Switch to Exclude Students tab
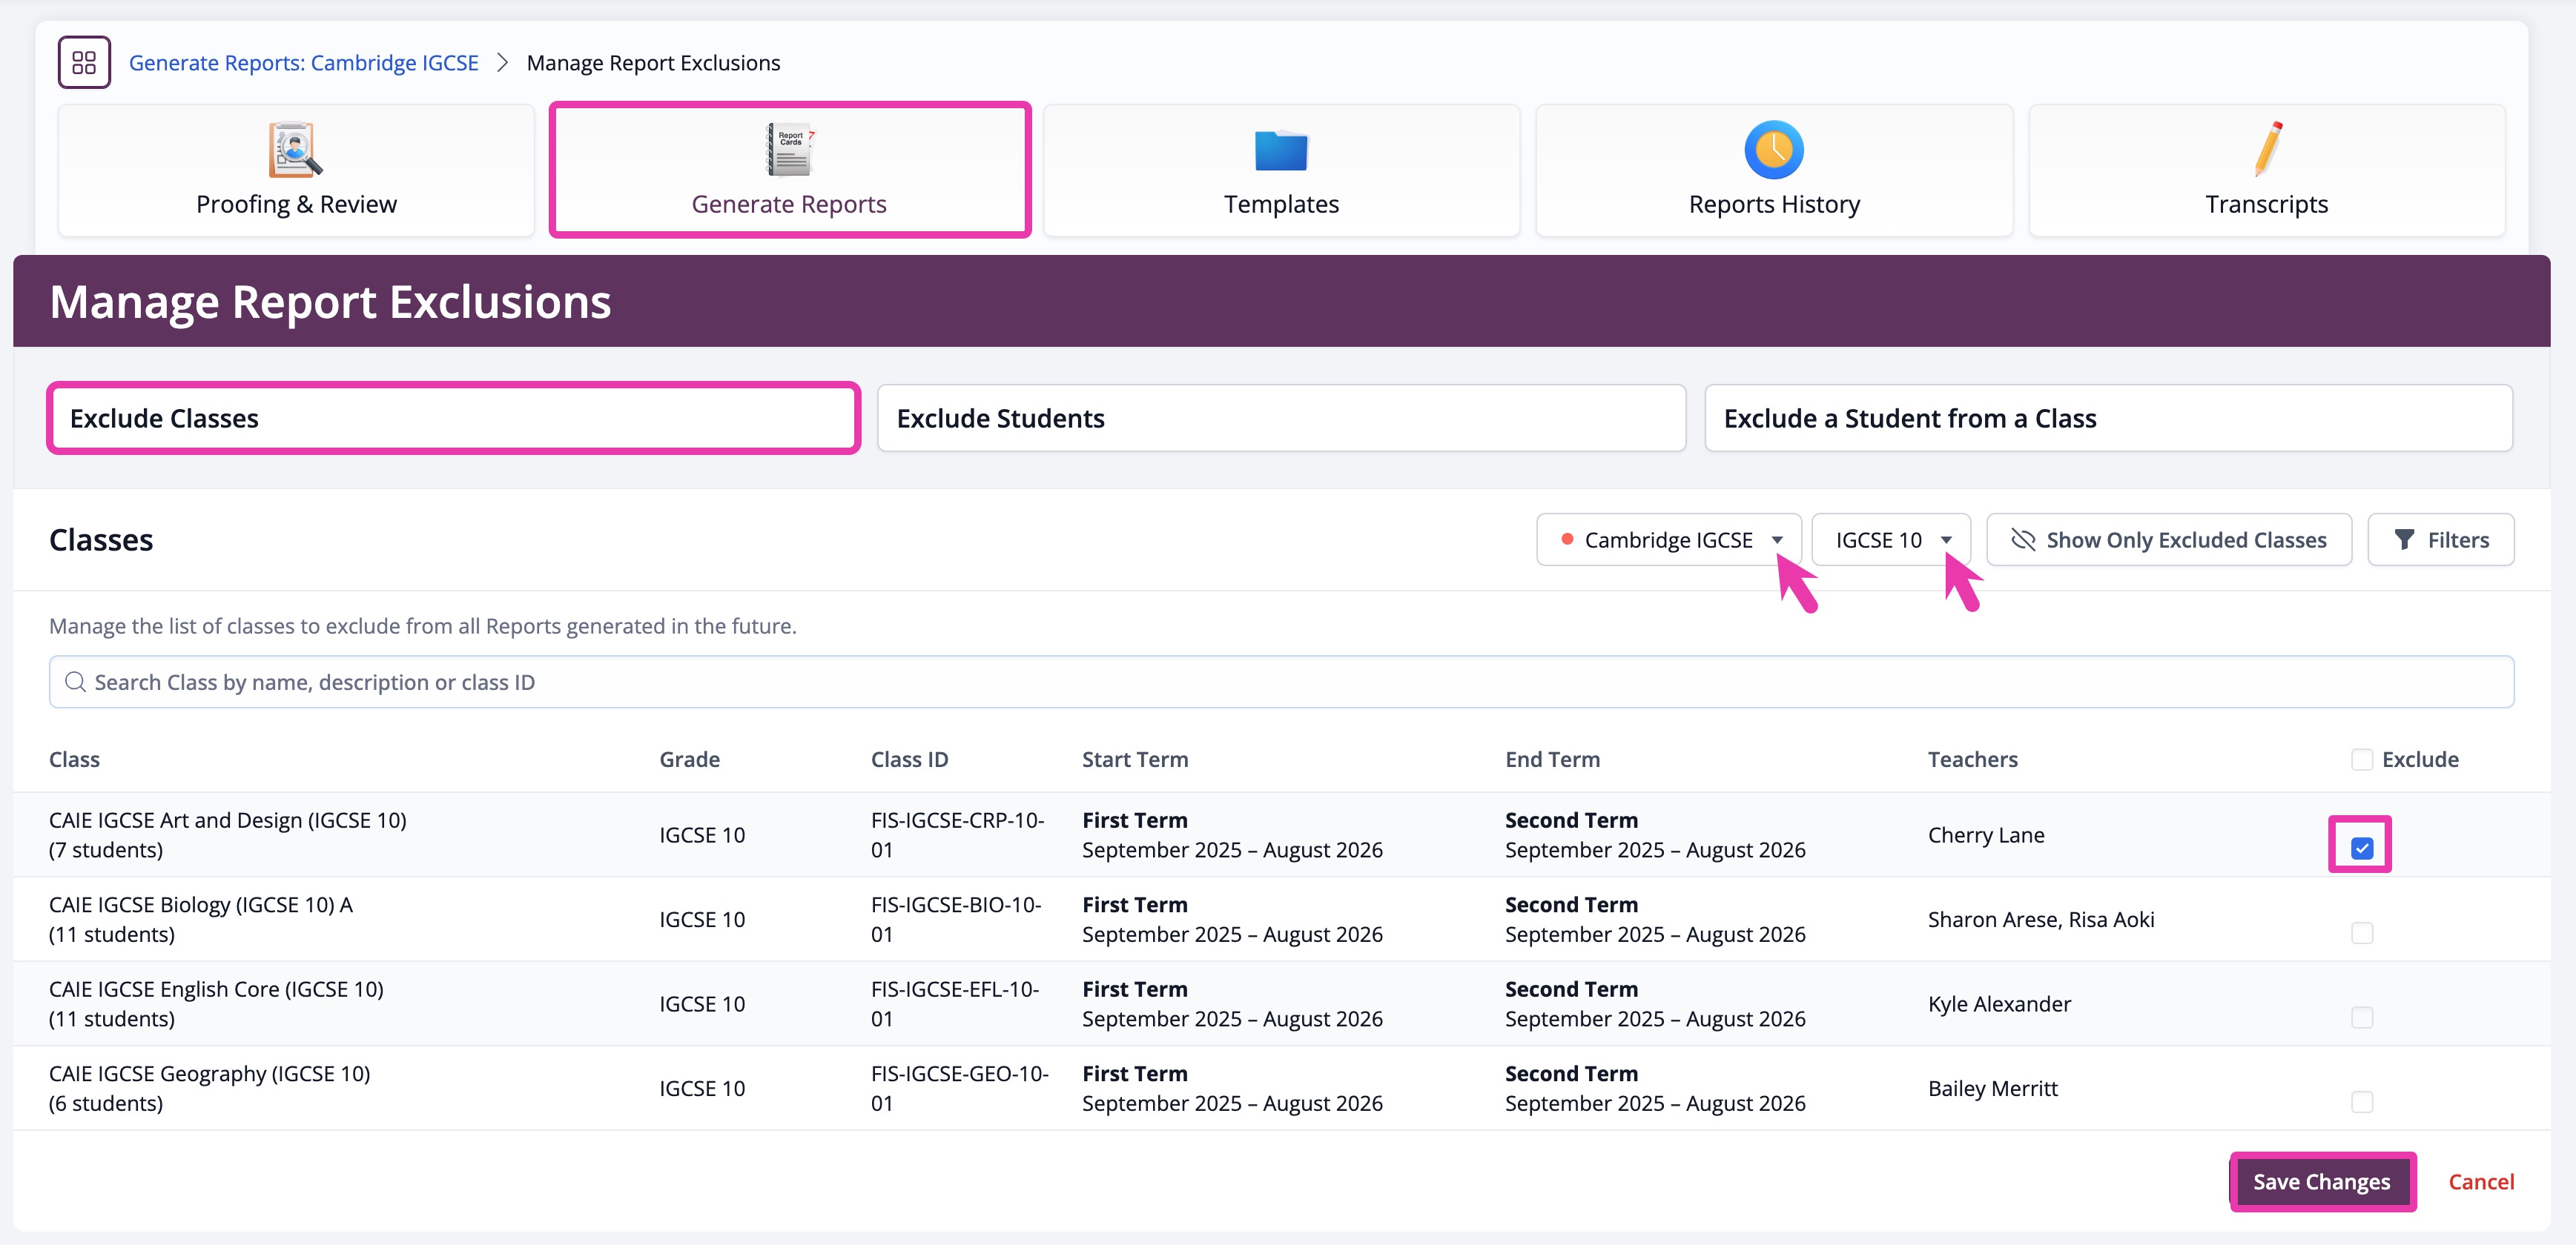Screen dimensions: 2576x1245 [x=1280, y=419]
